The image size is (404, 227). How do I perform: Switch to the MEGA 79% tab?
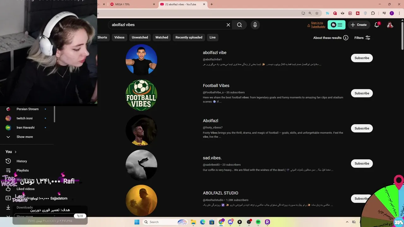[x=133, y=4]
